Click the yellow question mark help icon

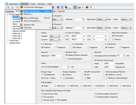point(91,7)
